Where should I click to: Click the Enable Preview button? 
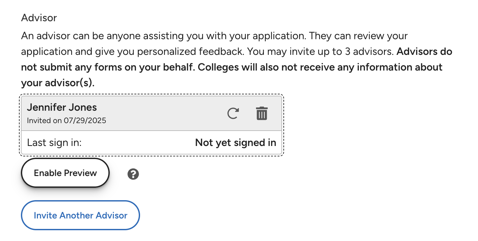pos(65,173)
